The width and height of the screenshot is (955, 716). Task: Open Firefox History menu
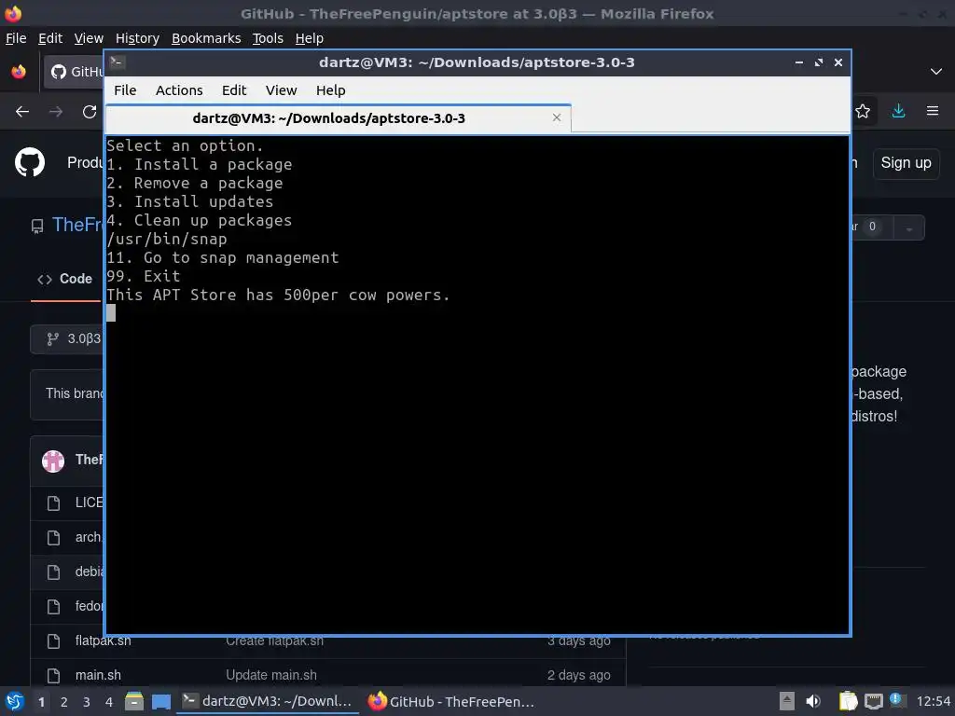pyautogui.click(x=137, y=38)
